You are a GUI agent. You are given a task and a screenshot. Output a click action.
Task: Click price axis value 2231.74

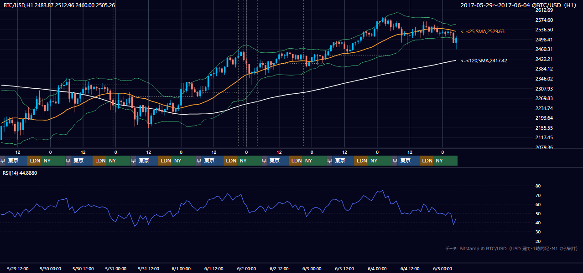pyautogui.click(x=544, y=108)
